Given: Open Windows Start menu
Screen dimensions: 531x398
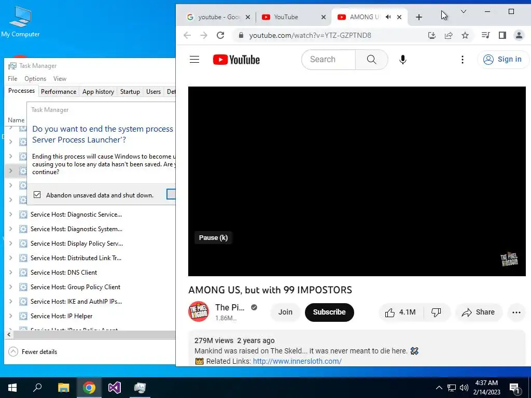Looking at the screenshot, I should tap(12, 388).
